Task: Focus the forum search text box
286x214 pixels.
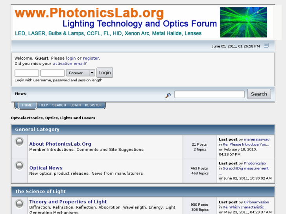Action: tap(209, 94)
